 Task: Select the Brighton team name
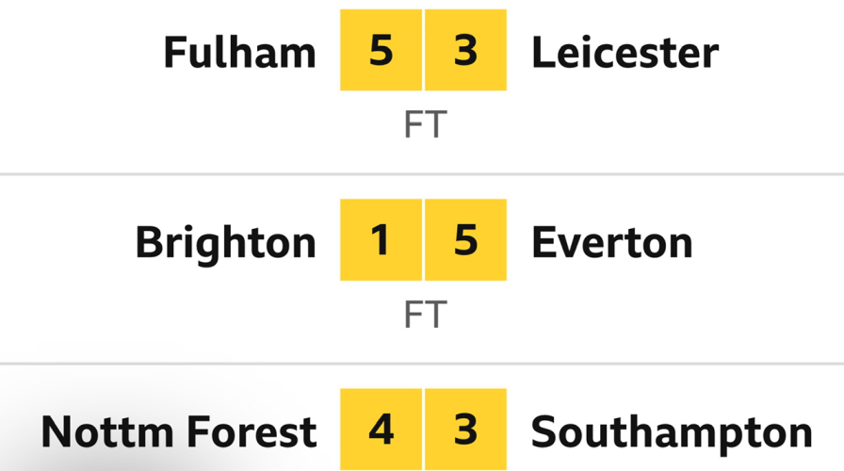pos(225,242)
